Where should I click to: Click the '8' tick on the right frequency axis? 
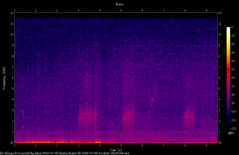click(219, 56)
